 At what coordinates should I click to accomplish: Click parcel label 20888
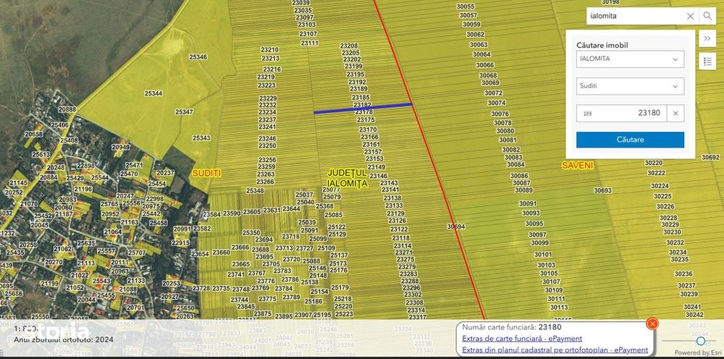[x=67, y=109]
